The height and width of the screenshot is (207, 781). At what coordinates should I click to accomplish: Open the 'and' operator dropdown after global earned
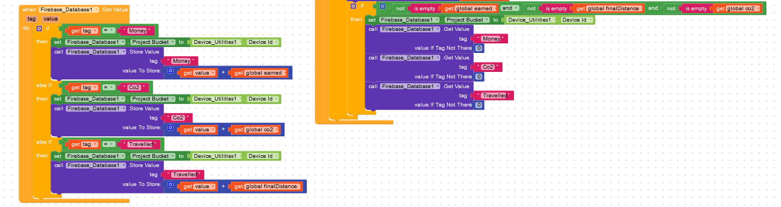coord(509,9)
